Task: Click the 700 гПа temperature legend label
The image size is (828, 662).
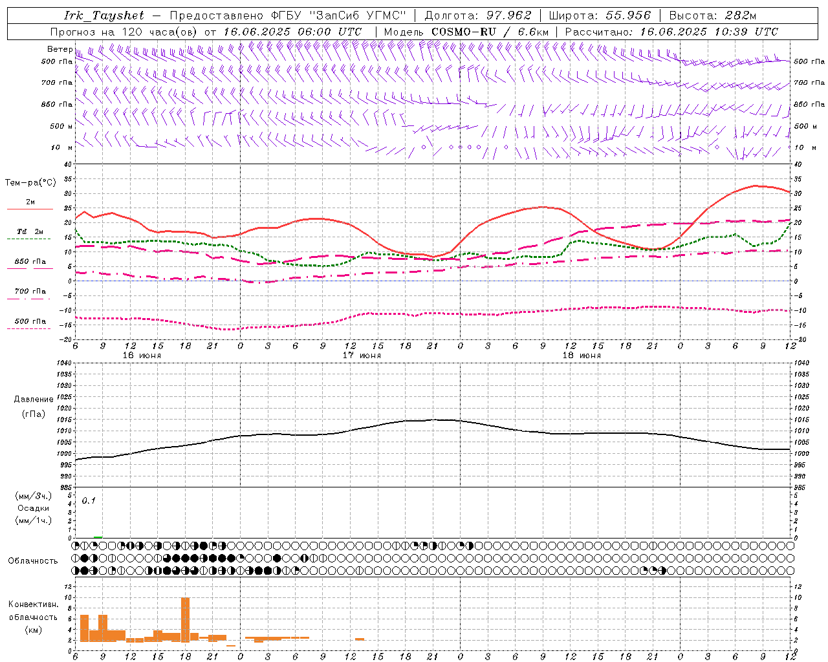Action: [30, 291]
